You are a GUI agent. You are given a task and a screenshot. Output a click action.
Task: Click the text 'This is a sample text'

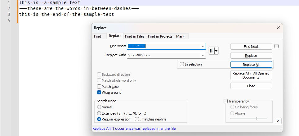pos(50,3)
